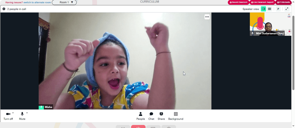Click the Live Classroom Support button
This screenshot has height=128, width=295.
262,2
